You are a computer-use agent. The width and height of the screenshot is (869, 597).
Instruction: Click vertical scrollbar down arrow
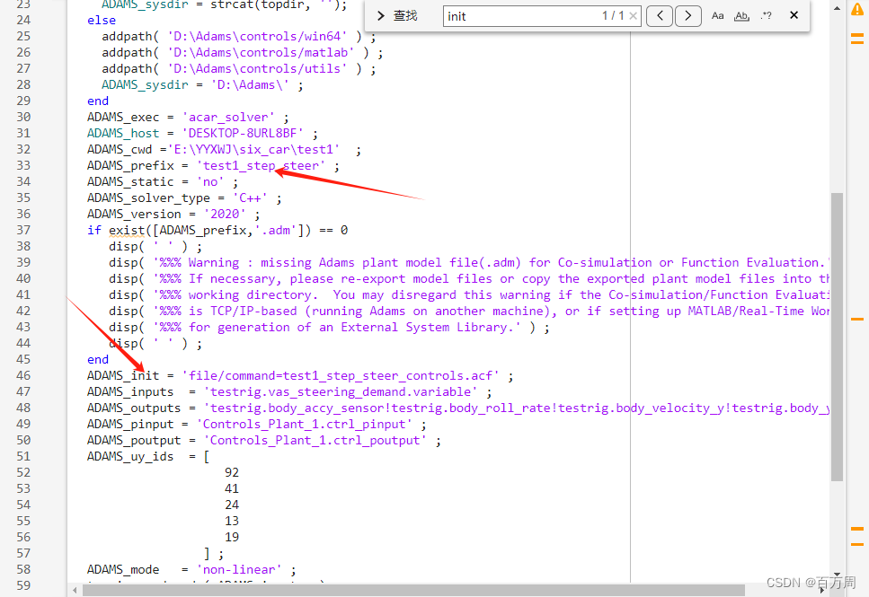[837, 575]
